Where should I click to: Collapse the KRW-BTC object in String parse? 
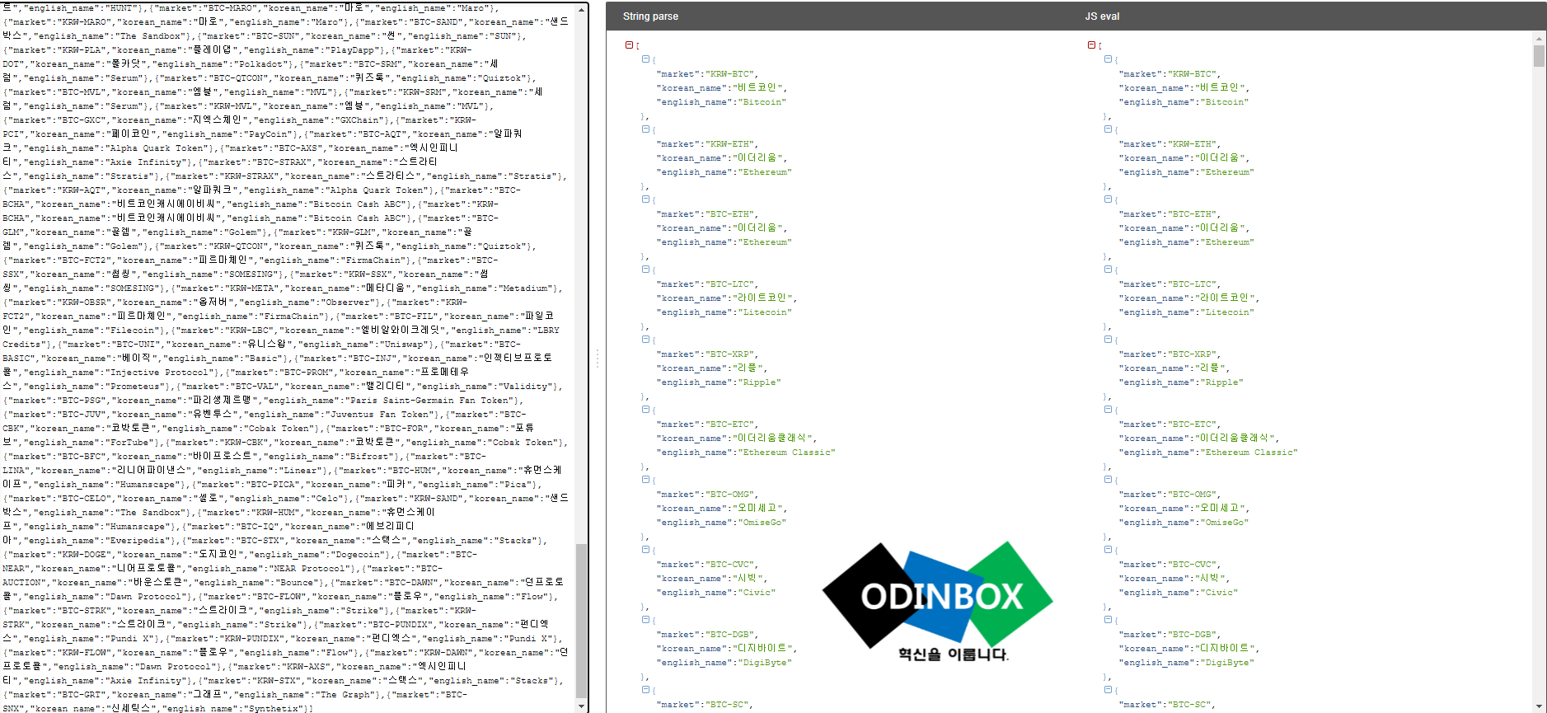[x=645, y=59]
